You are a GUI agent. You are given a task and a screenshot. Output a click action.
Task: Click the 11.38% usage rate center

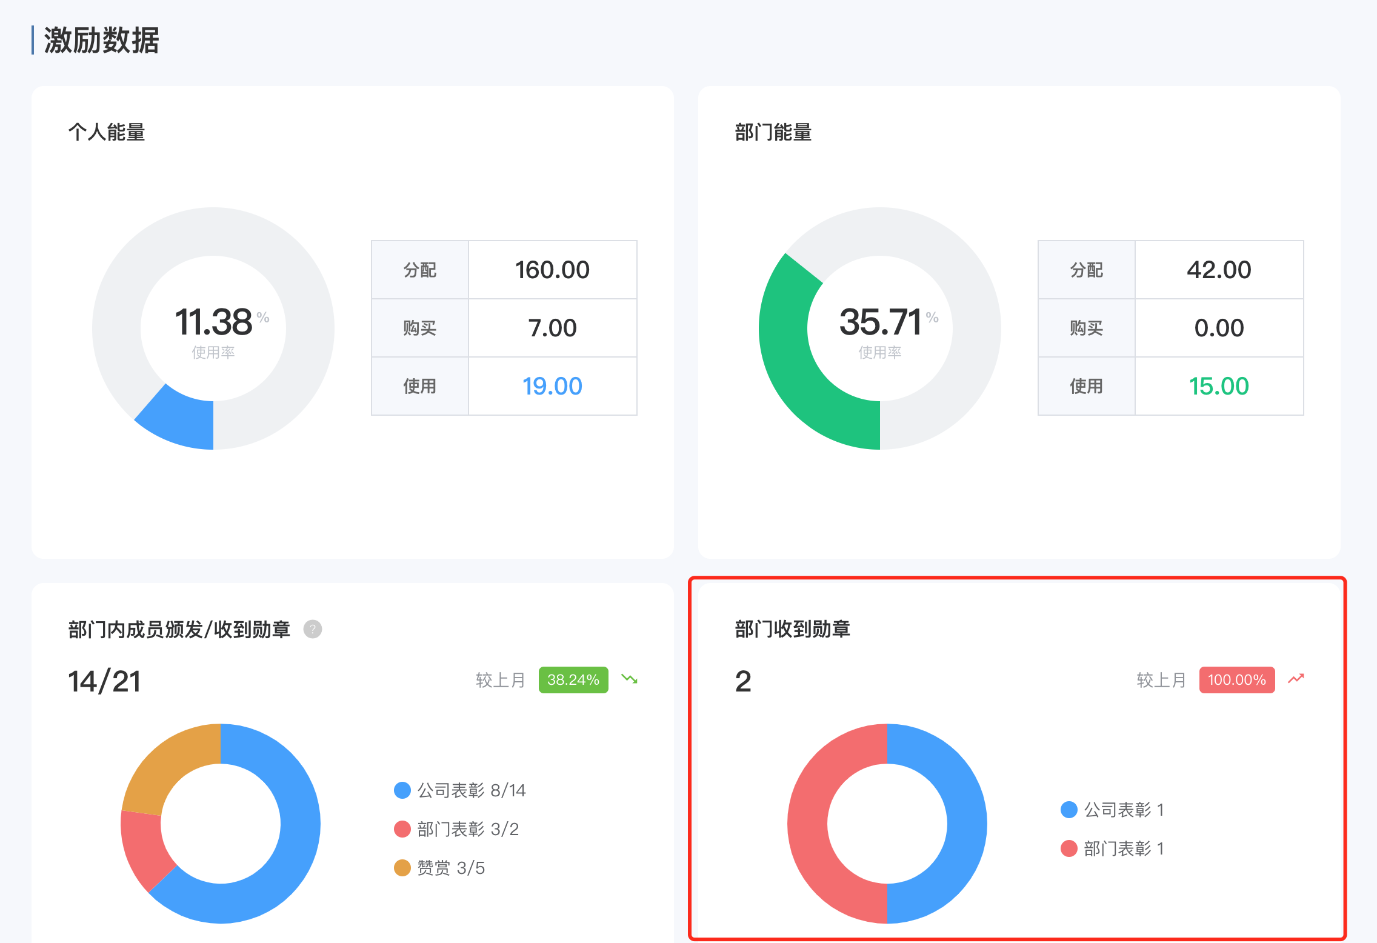(213, 322)
